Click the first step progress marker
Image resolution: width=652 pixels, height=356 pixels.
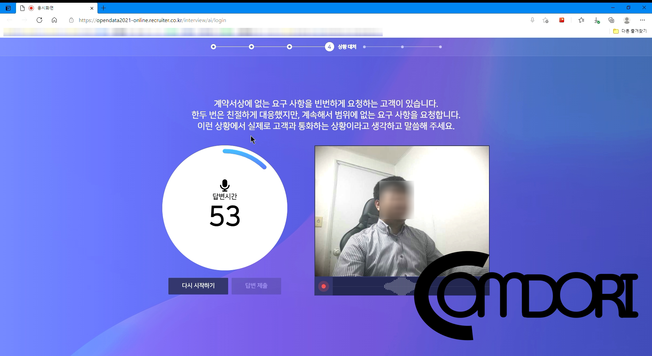coord(213,47)
